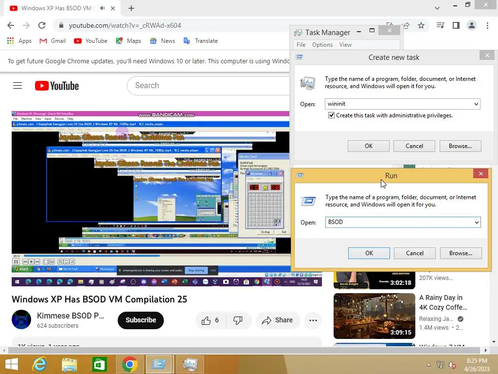The image size is (498, 374).
Task: Expand Chrome tab search chevron
Action: [x=437, y=8]
